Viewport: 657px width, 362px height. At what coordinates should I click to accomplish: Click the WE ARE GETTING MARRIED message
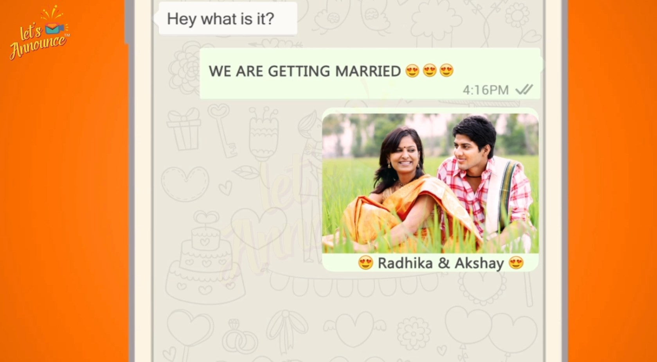(x=370, y=73)
